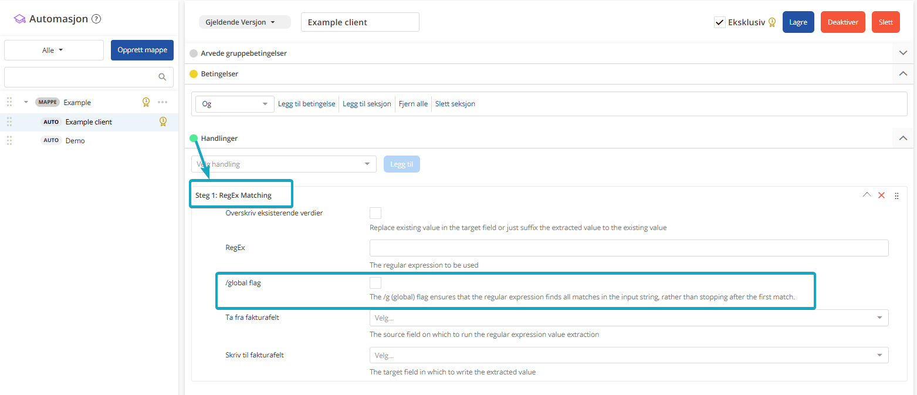The height and width of the screenshot is (395, 917).
Task: Collapse Steg 1 using the up chevron
Action: pos(867,195)
